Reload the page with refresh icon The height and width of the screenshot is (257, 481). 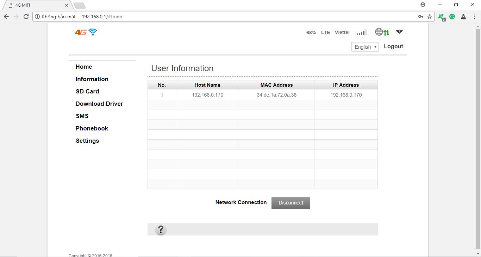click(x=26, y=17)
